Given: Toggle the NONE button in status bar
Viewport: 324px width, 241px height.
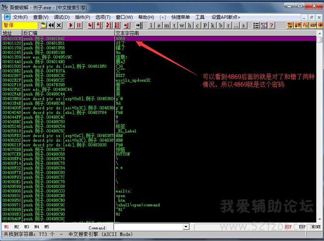Looking at the screenshot, I should tap(316, 227).
